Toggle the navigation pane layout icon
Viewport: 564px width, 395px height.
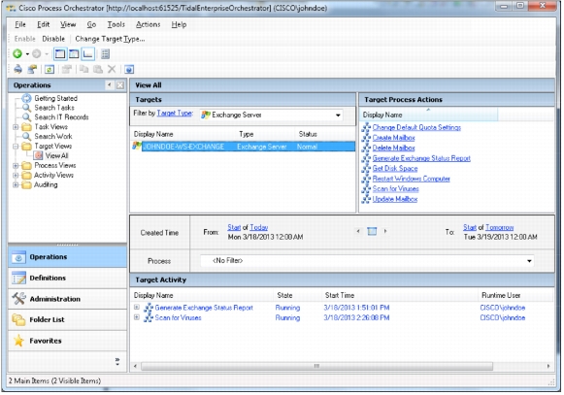pos(60,54)
